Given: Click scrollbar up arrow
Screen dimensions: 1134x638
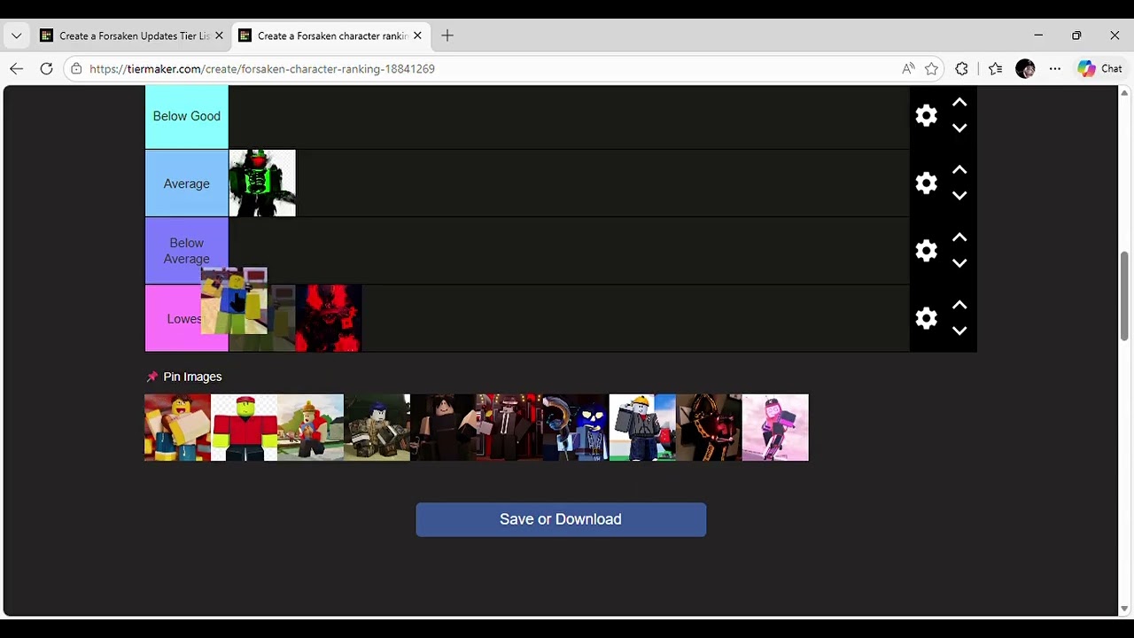Looking at the screenshot, I should click(x=1125, y=92).
